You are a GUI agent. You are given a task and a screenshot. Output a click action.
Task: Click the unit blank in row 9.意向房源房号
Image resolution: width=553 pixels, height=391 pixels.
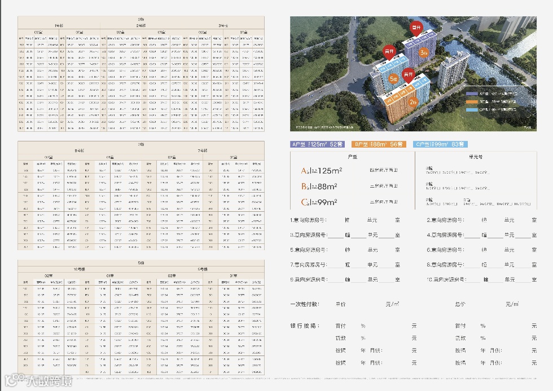point(358,280)
